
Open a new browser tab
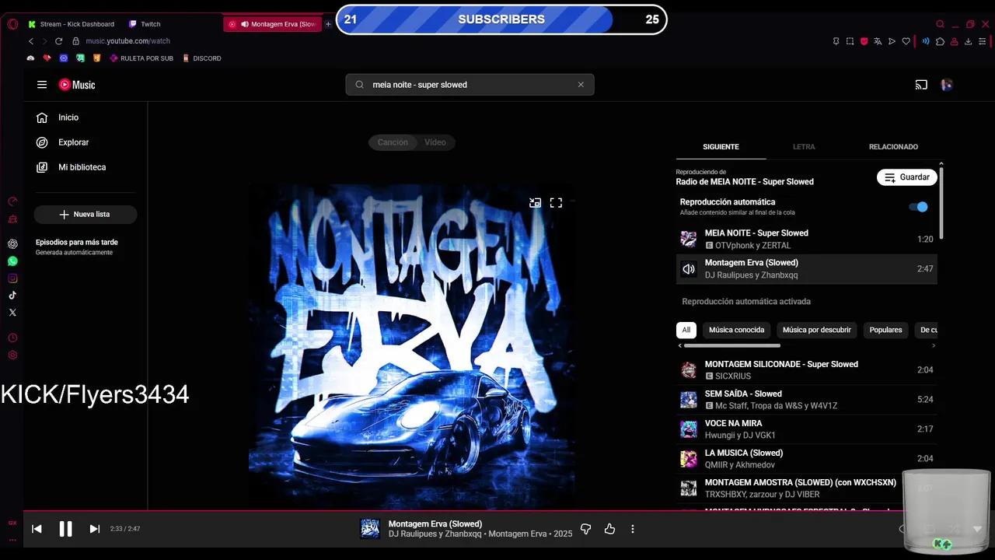328,24
